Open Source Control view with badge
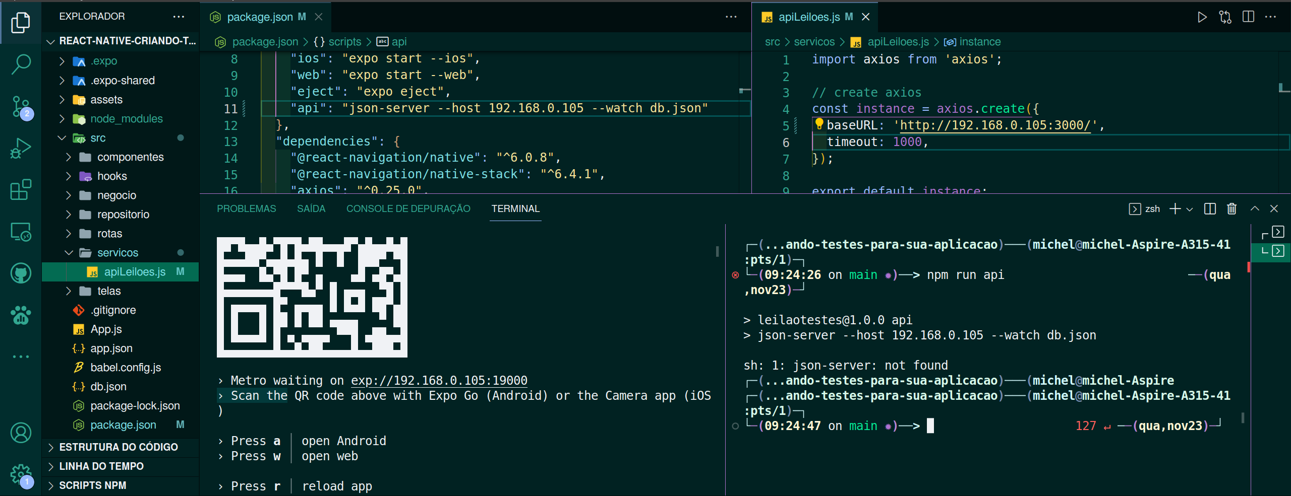 [x=21, y=107]
